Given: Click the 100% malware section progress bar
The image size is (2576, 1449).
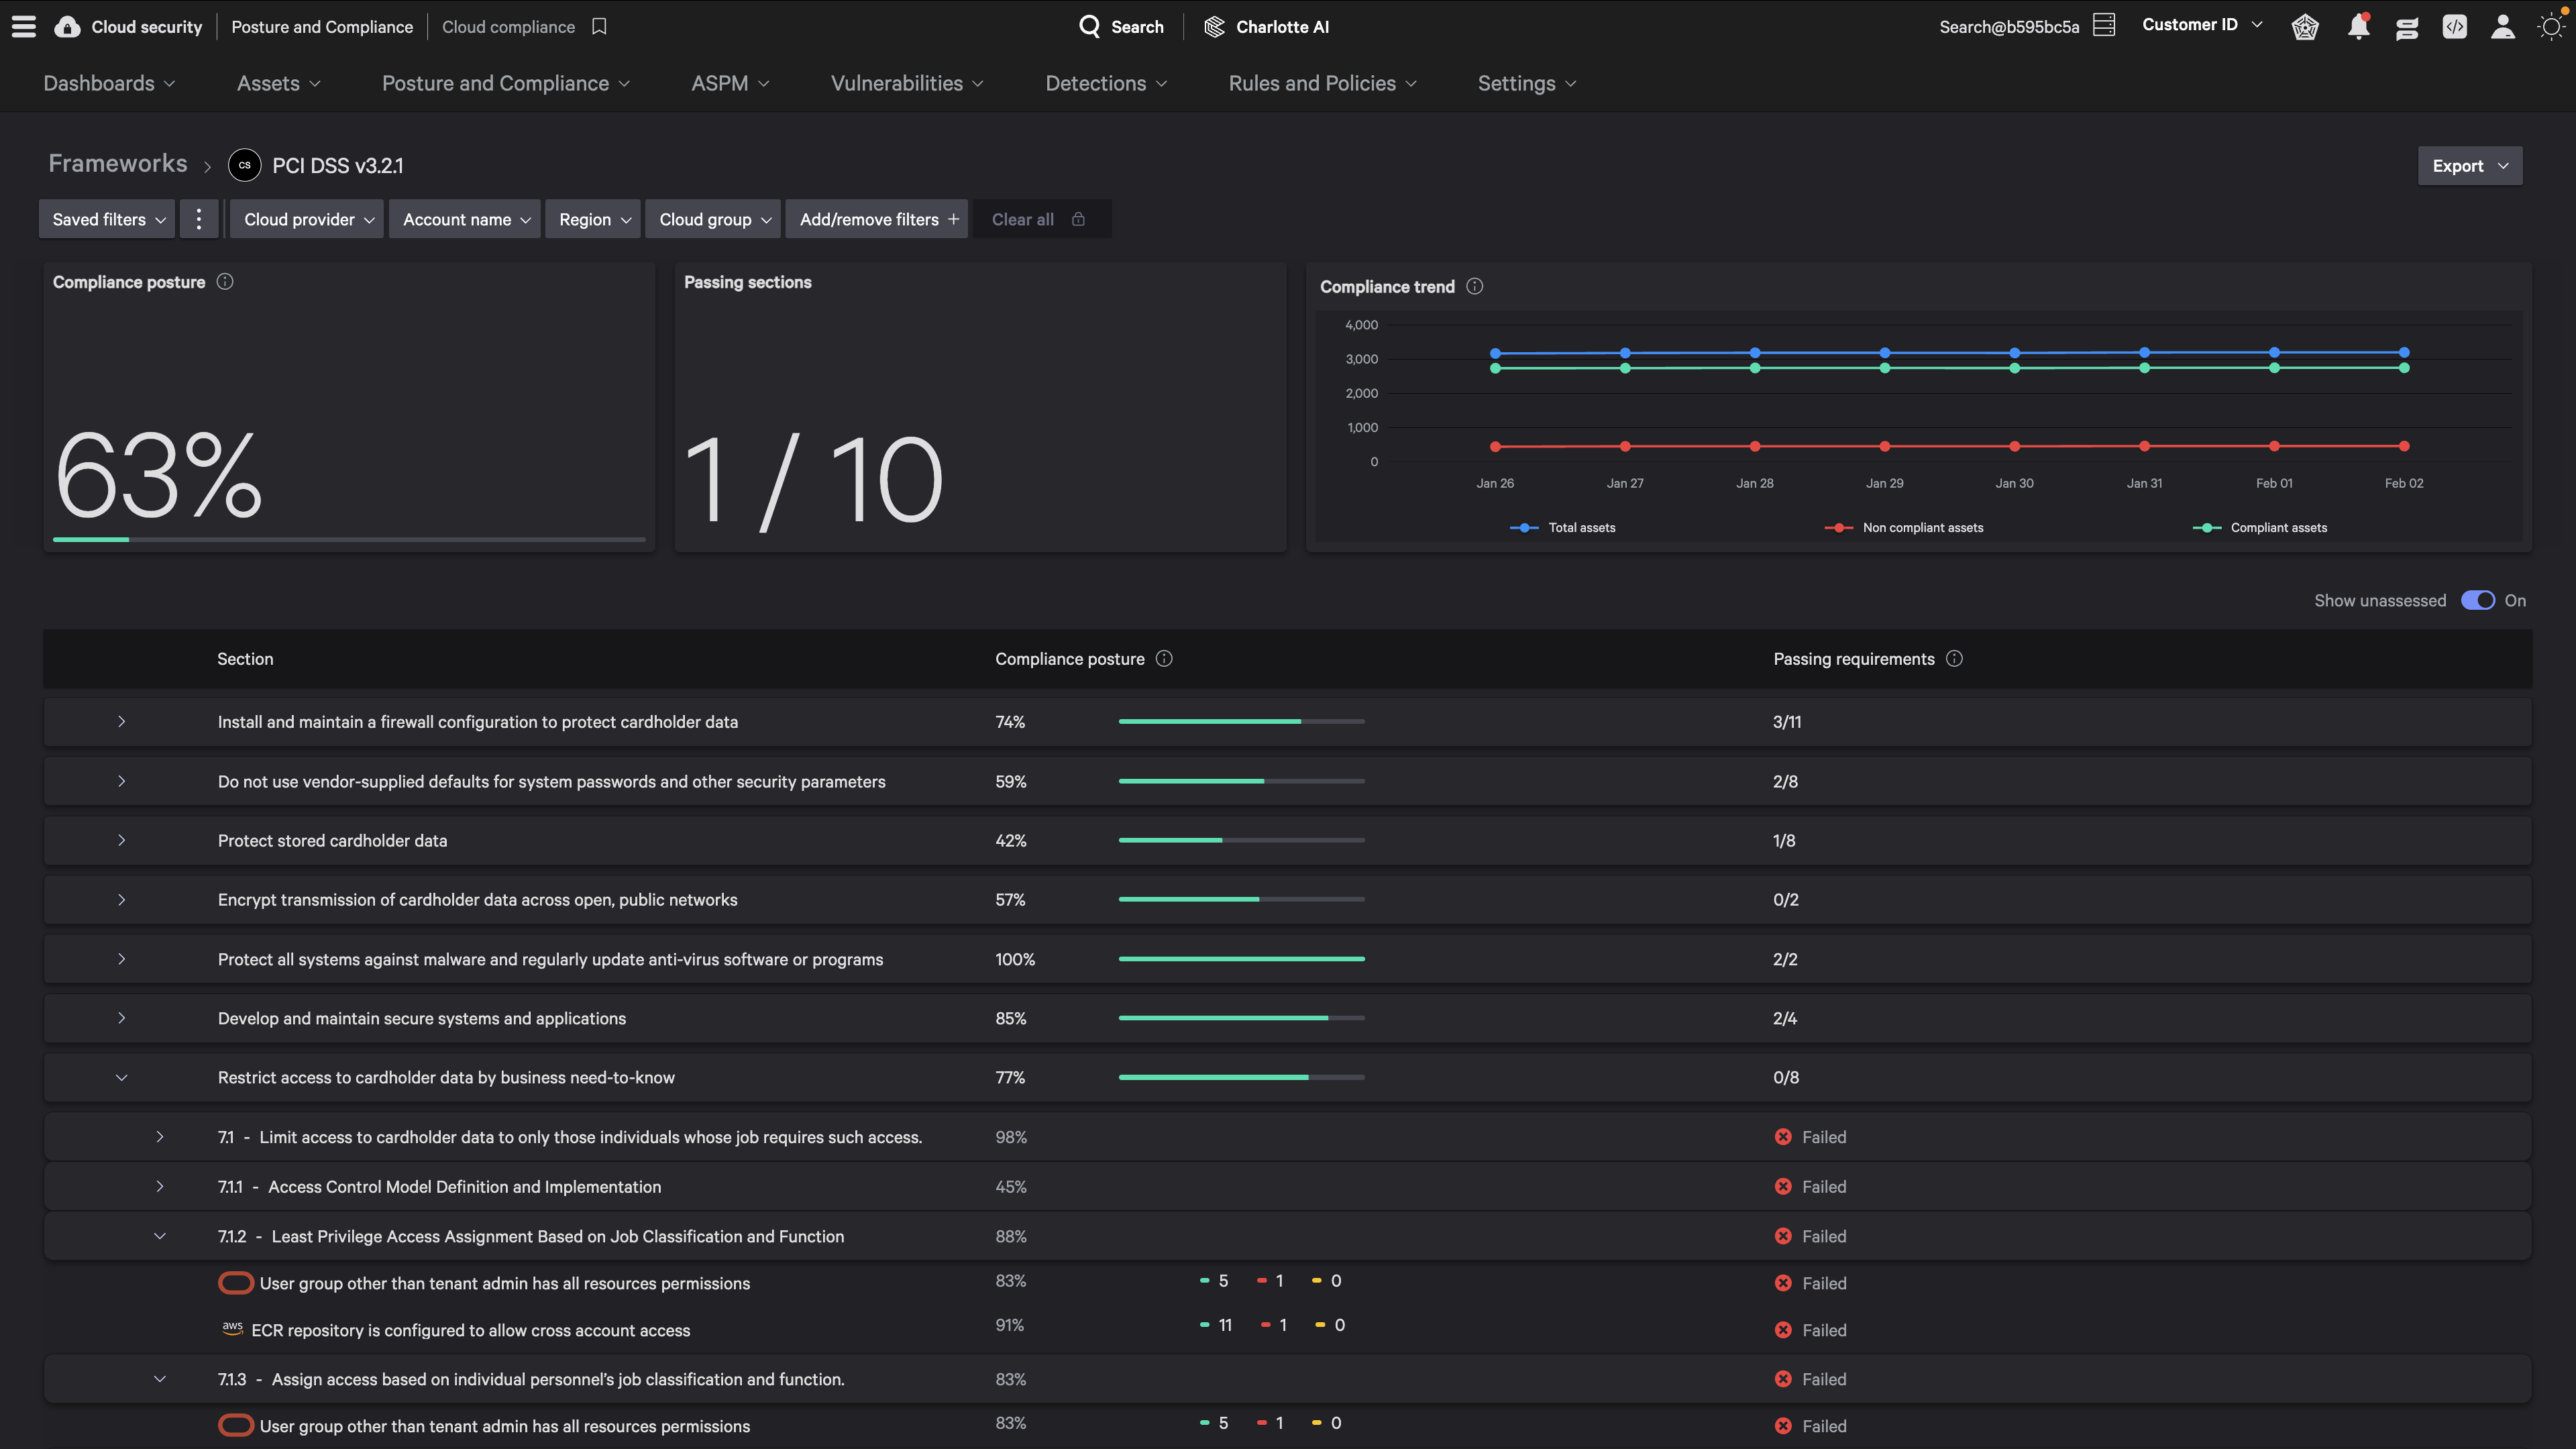Looking at the screenshot, I should tap(1241, 959).
